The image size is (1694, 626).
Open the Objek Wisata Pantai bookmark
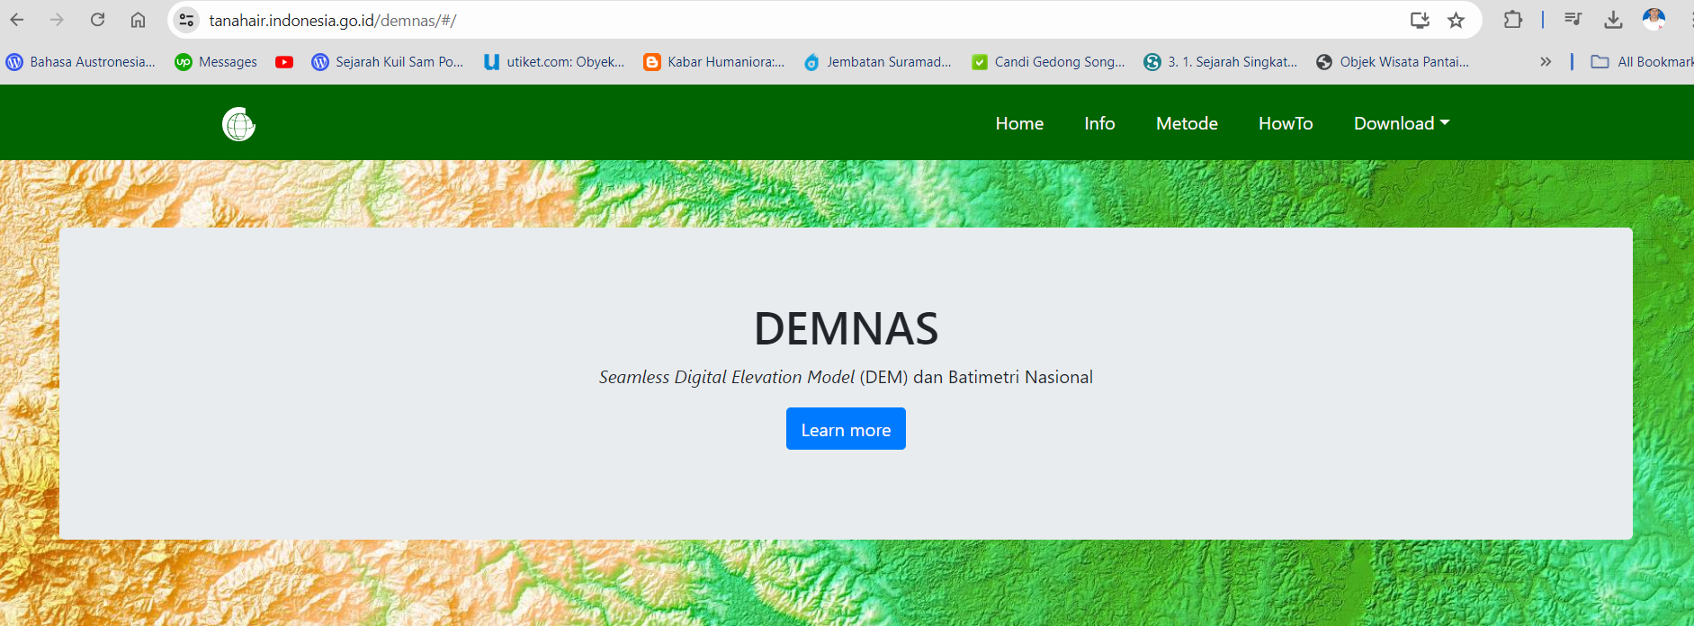(1393, 62)
